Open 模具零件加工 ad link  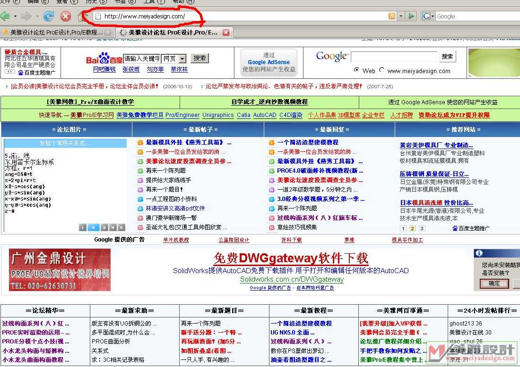(x=407, y=240)
